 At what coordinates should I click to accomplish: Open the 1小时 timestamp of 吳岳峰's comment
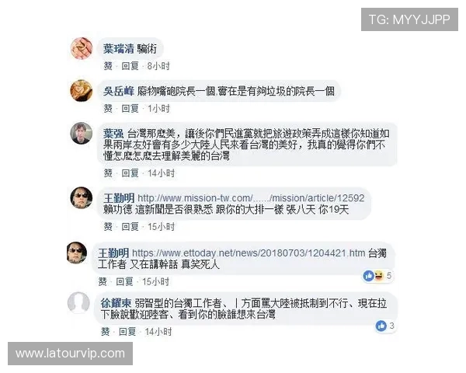tap(158, 108)
